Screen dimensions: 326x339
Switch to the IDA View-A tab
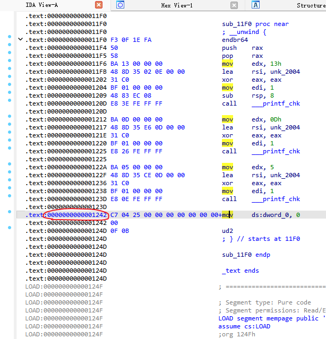point(42,5)
